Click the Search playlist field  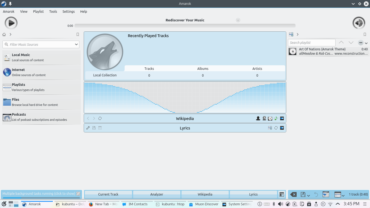[312, 43]
